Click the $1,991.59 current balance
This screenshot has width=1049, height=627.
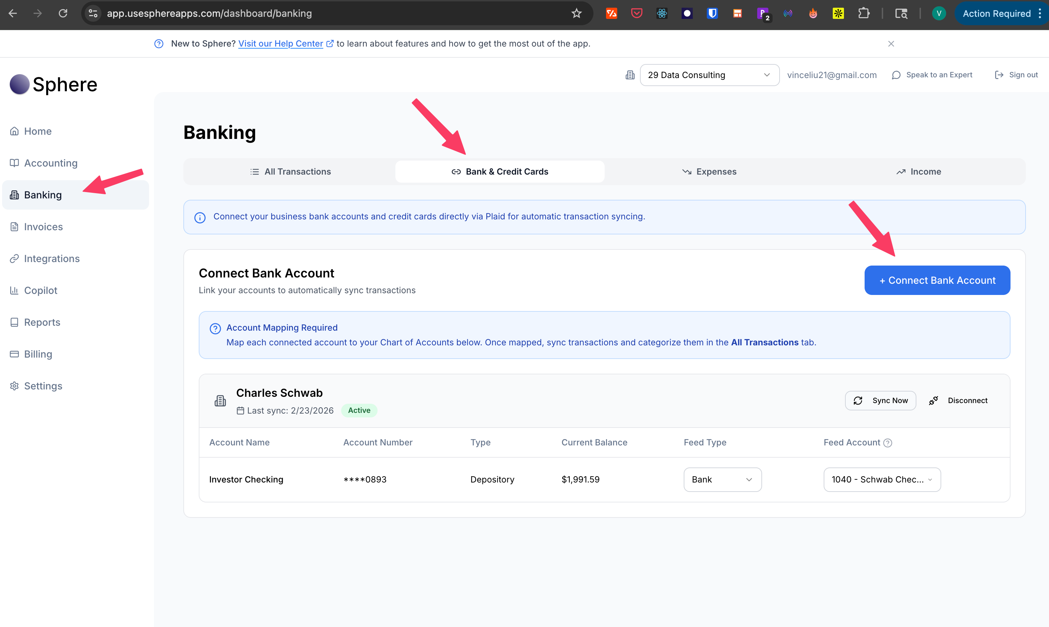[580, 480]
